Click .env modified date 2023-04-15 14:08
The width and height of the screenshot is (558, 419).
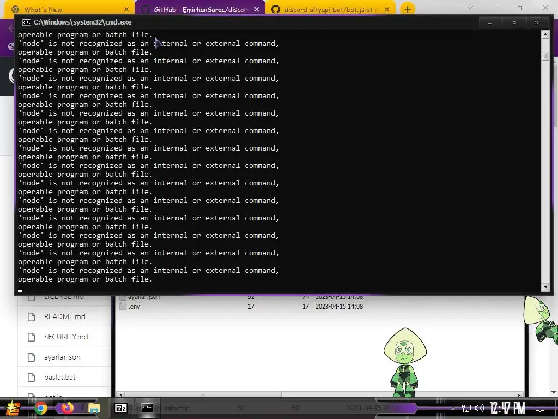[x=339, y=307]
